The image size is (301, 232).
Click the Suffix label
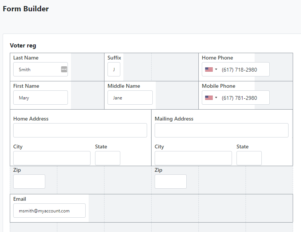[114, 58]
